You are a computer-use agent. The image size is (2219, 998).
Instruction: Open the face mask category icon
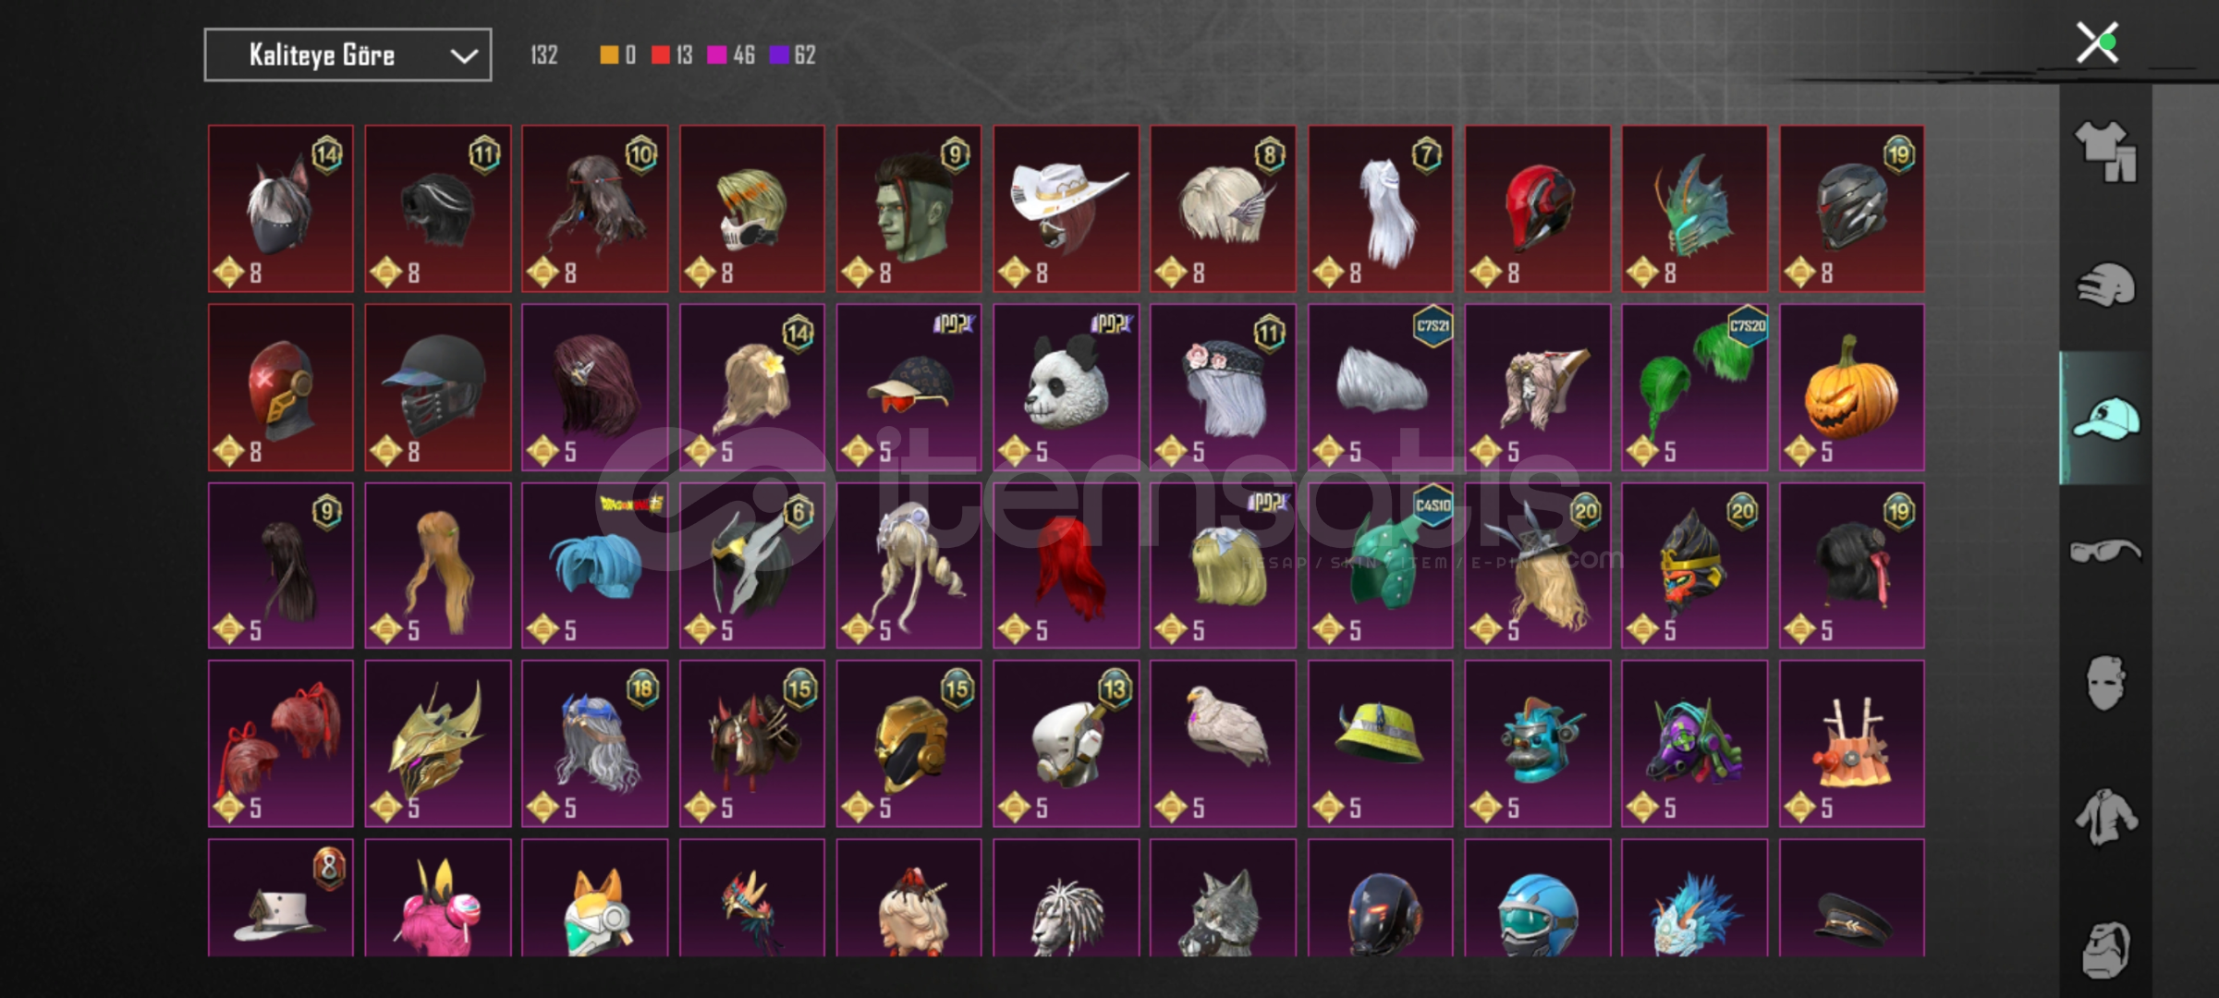[2106, 684]
